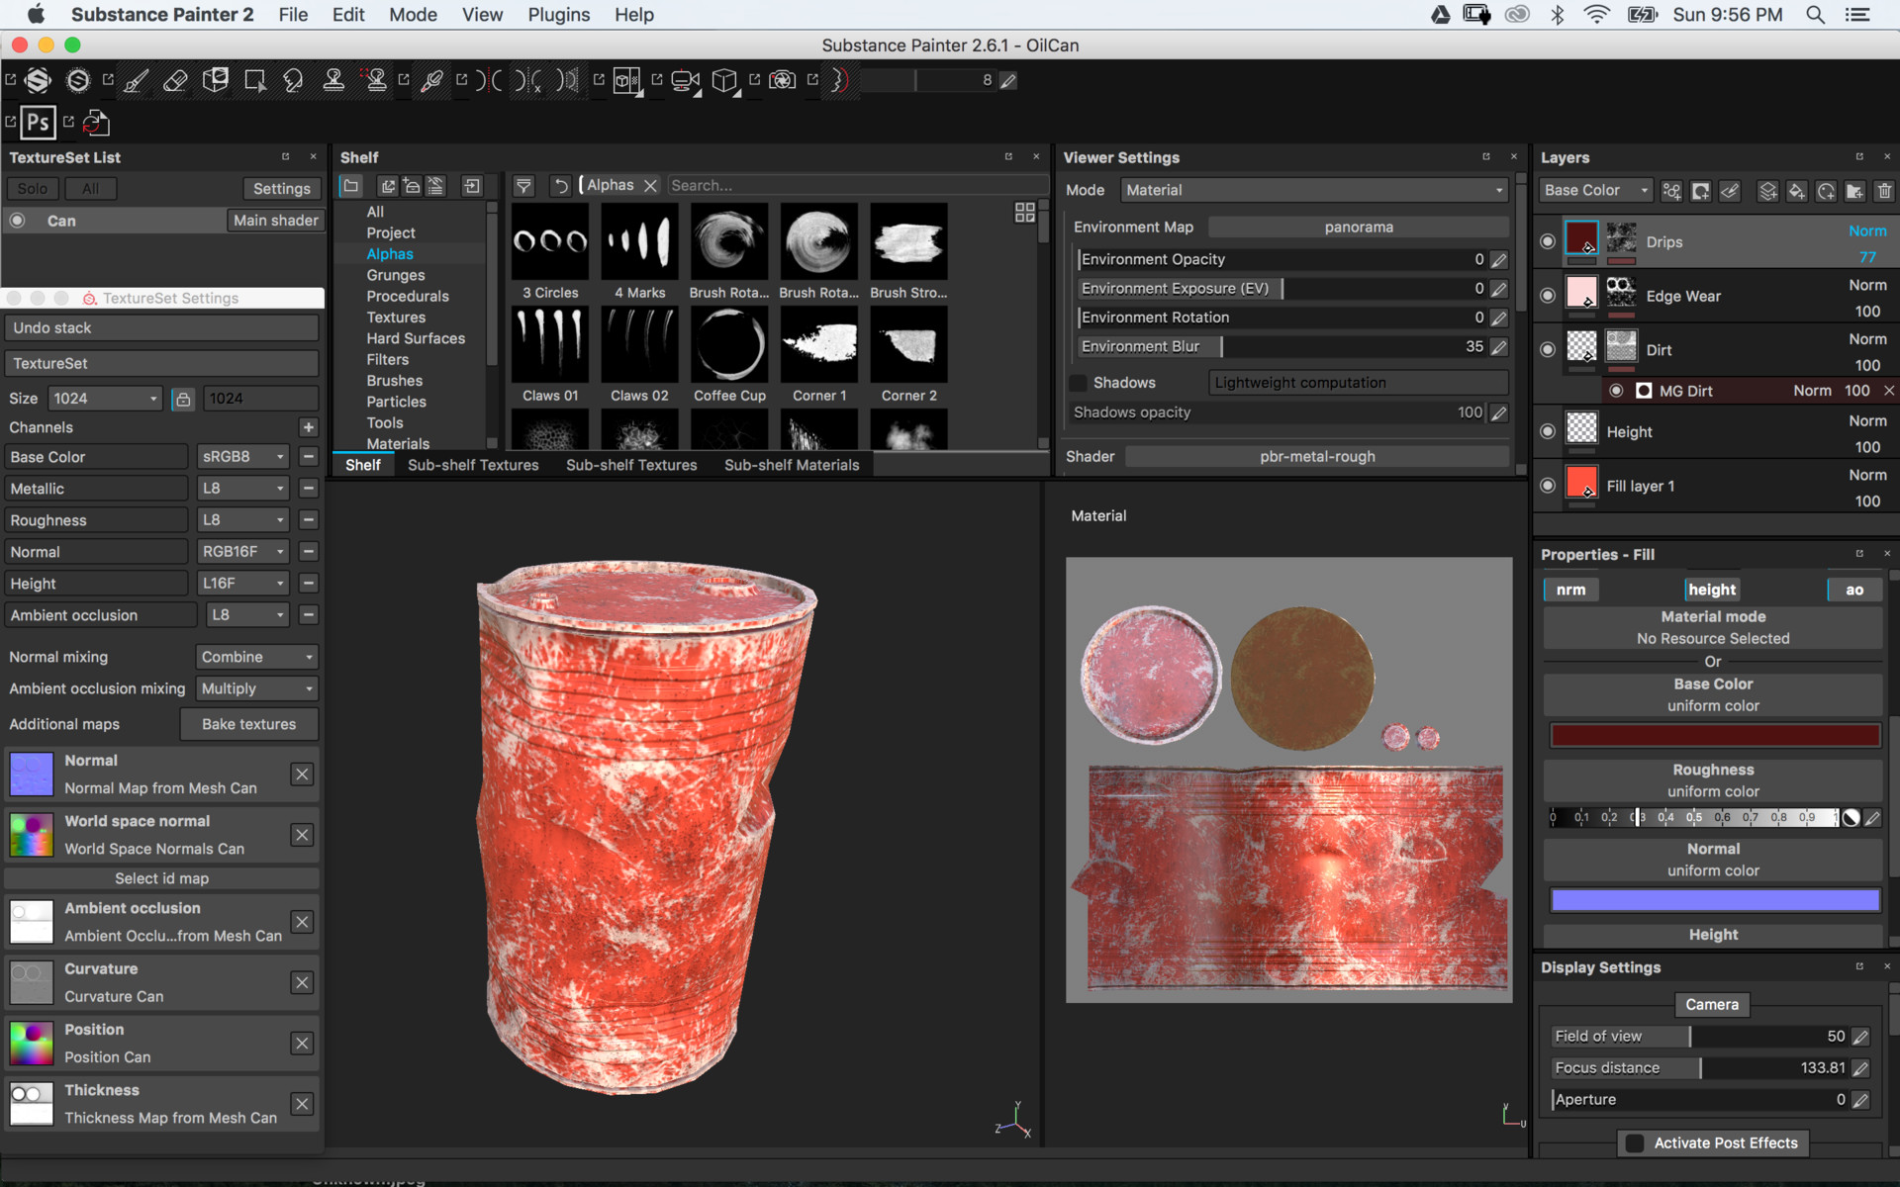Screen dimensions: 1900x1187
Task: Select the Eraser tool
Action: pos(176,81)
